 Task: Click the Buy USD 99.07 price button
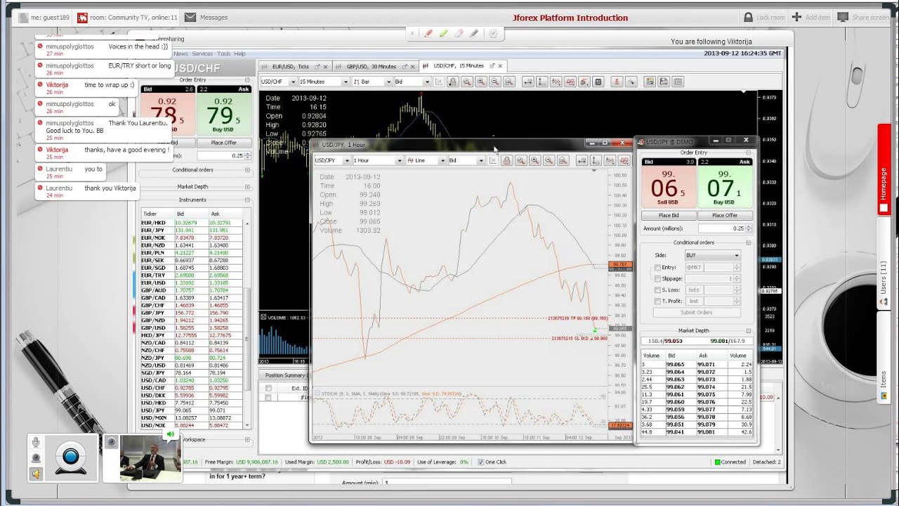pos(725,185)
